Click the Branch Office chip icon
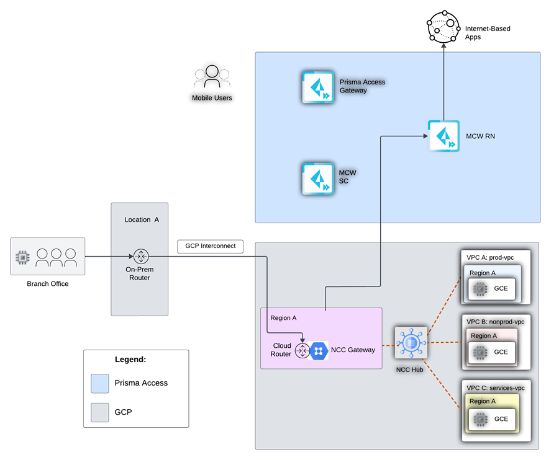The image size is (559, 460). click(x=23, y=257)
